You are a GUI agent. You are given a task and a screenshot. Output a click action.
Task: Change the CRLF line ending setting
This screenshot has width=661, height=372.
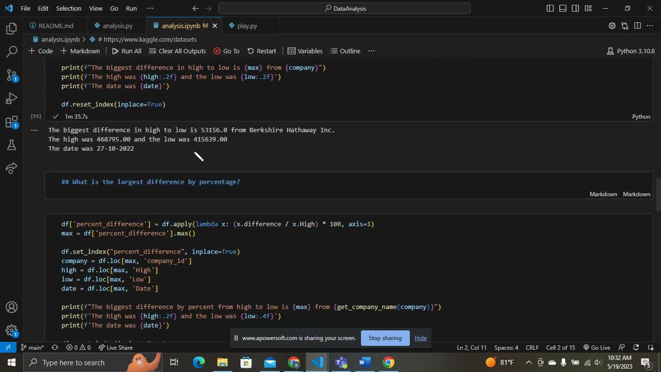click(x=532, y=348)
